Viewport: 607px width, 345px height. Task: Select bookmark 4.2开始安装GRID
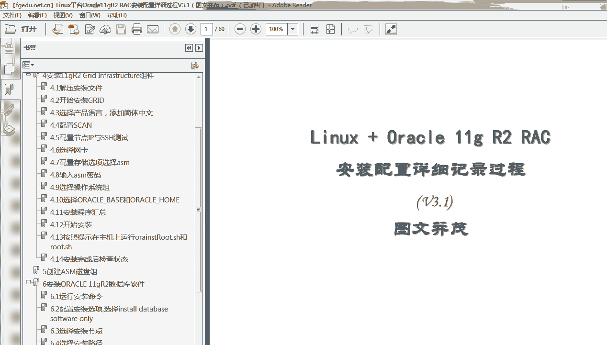click(77, 100)
